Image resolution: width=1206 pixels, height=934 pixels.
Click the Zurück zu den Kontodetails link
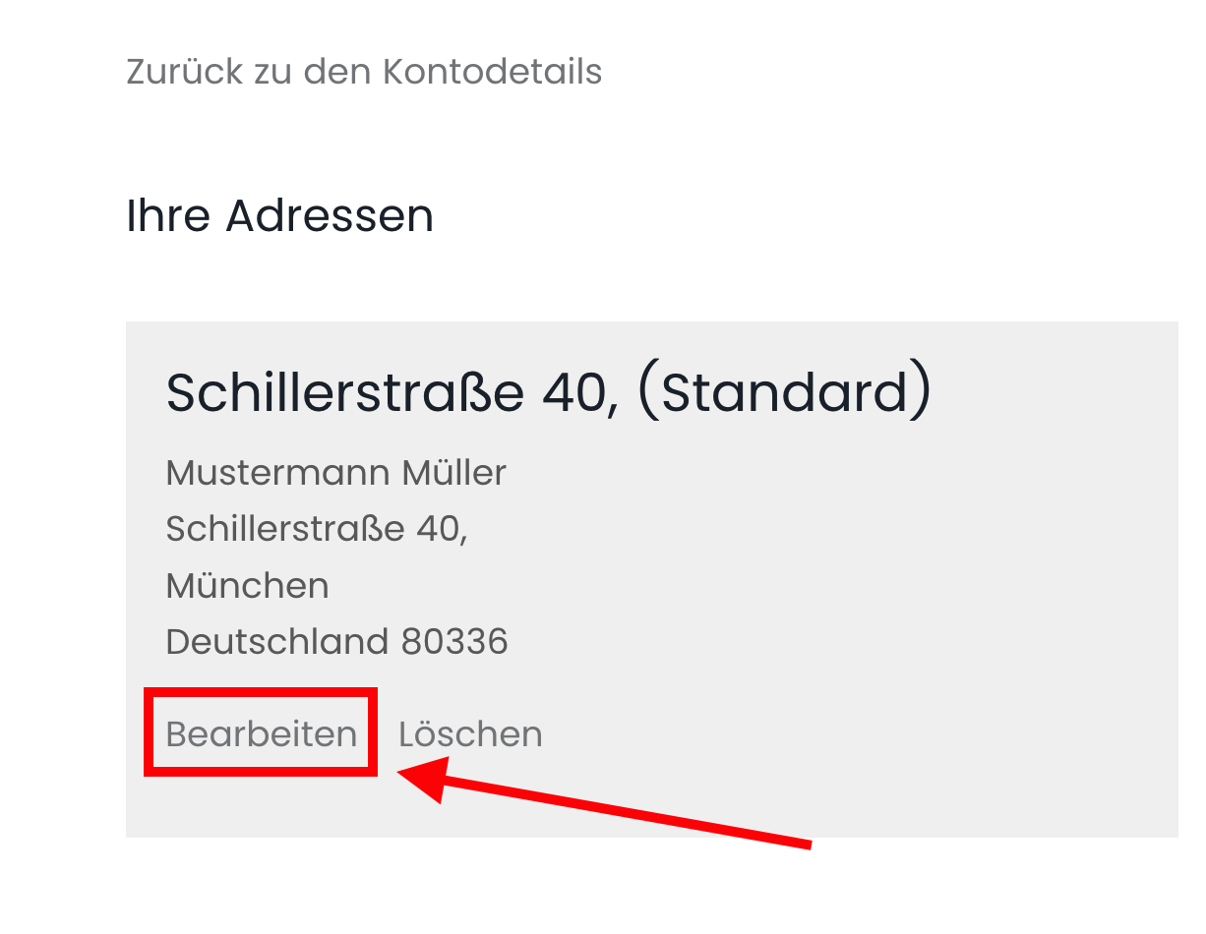tap(364, 72)
